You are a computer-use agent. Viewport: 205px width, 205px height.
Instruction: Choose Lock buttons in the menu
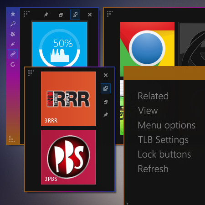(164, 154)
